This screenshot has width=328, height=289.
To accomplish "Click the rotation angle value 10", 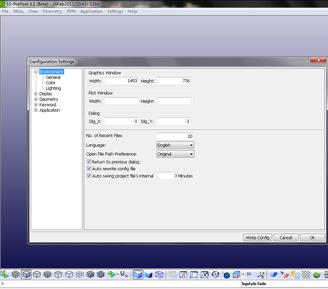I will [x=249, y=274].
